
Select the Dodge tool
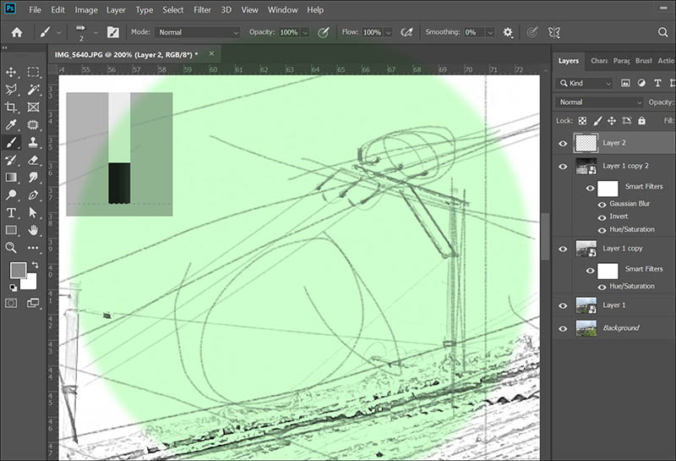11,195
